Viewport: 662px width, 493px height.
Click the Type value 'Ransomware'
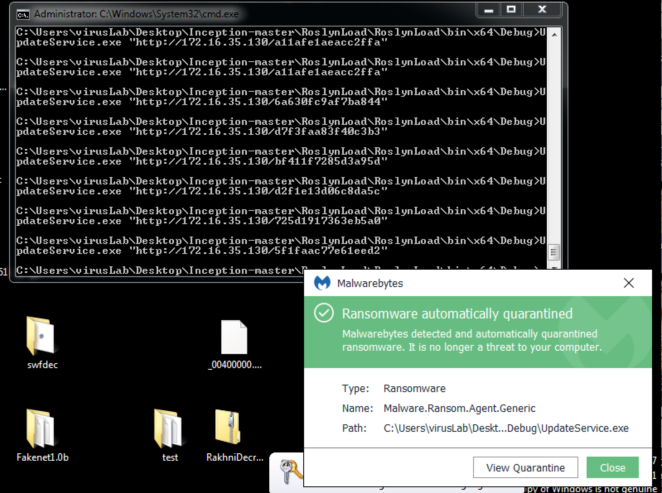pos(414,388)
